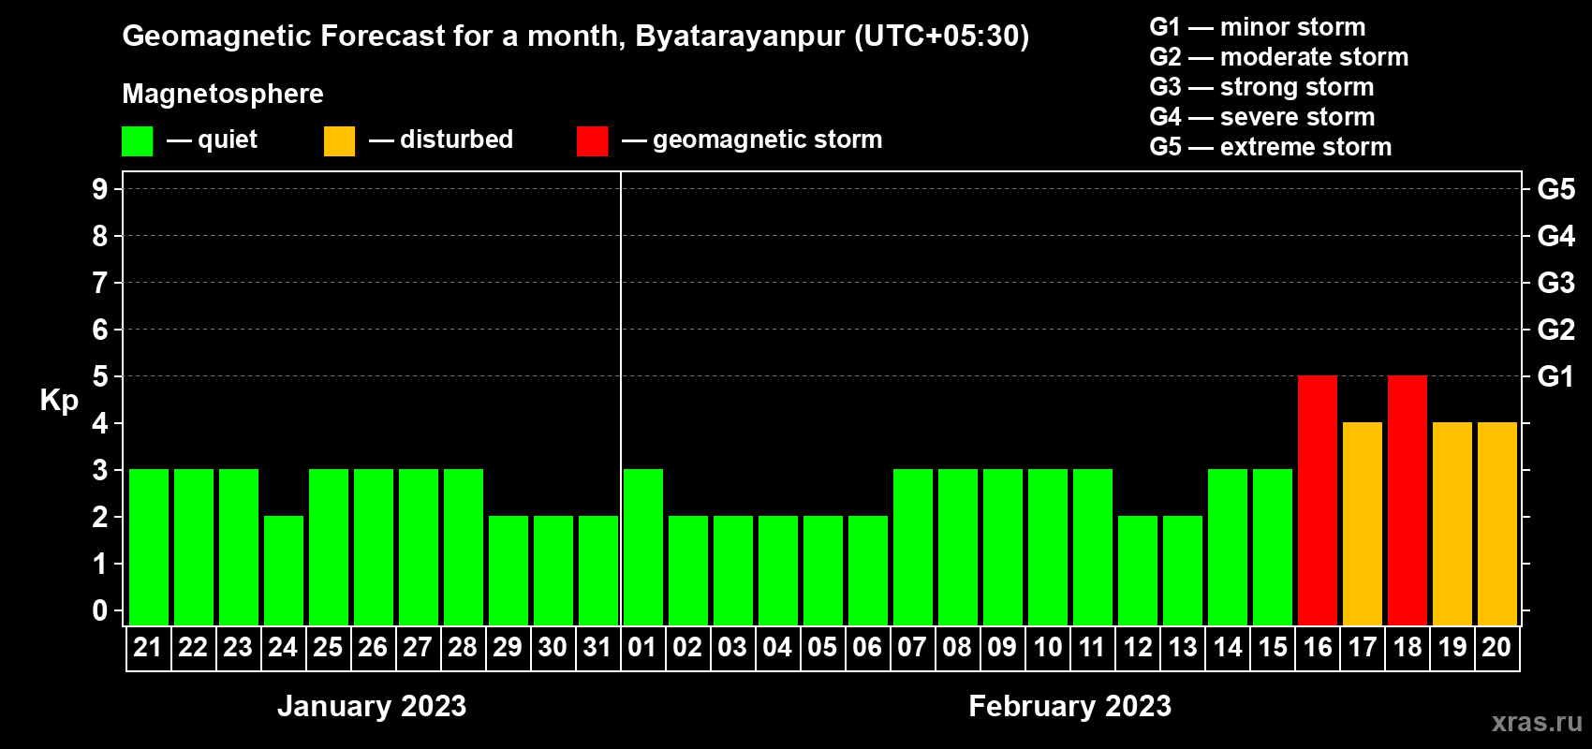Viewport: 1592px width, 749px height.
Task: Click date label 18 on the axis
Action: [x=1407, y=647]
